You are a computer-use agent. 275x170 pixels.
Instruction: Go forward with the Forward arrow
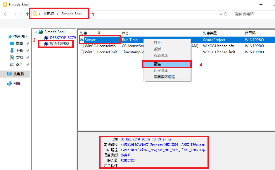pos(15,14)
